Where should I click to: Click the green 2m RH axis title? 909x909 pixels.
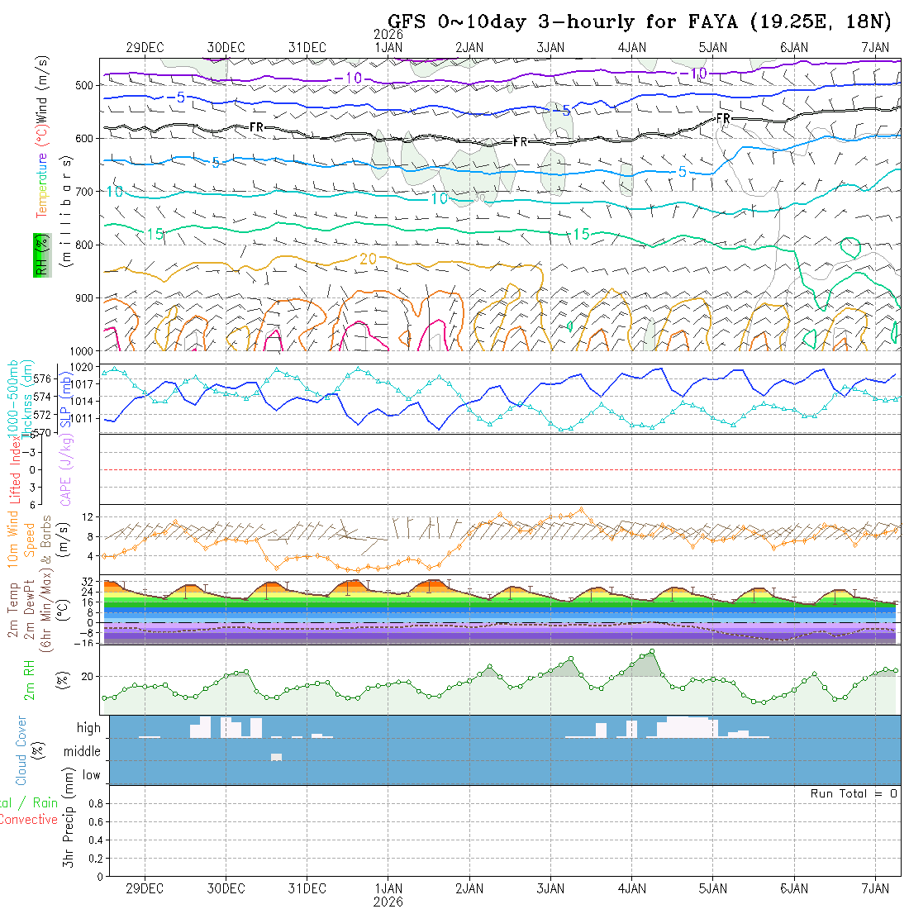pos(29,679)
